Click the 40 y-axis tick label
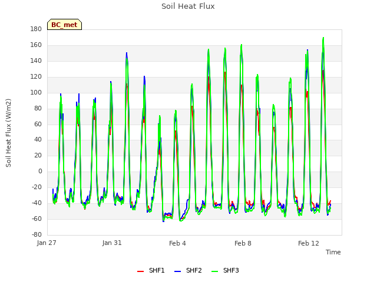 (x=38, y=140)
